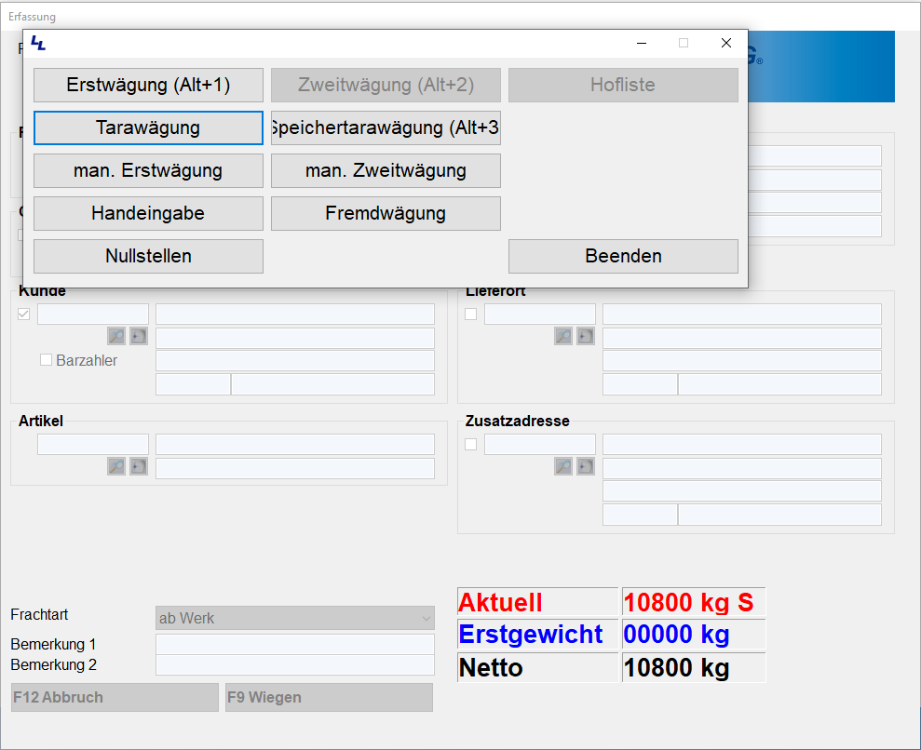921x750 pixels.
Task: Click the Kunde new-entry icon beside magnifier
Action: point(139,336)
